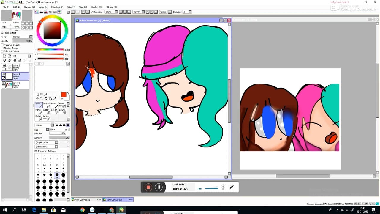
Task: Show the color wheel panel
Action: pos(37,12)
